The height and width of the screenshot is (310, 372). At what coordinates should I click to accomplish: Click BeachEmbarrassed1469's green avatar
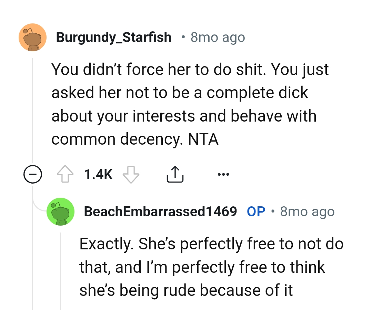tap(60, 211)
